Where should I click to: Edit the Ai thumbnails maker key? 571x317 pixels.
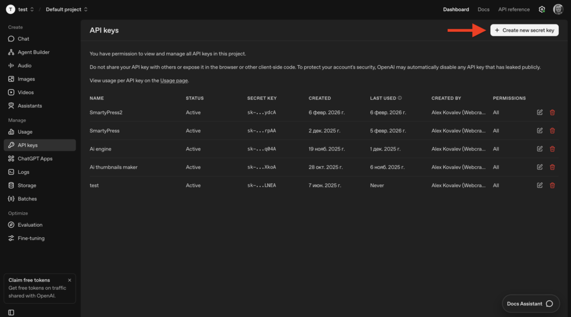tap(540, 167)
